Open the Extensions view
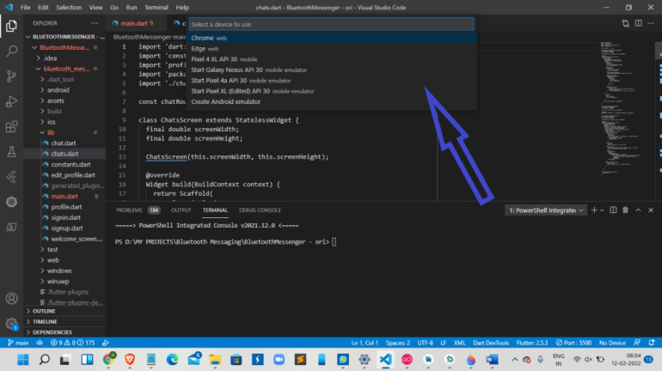 (11, 126)
